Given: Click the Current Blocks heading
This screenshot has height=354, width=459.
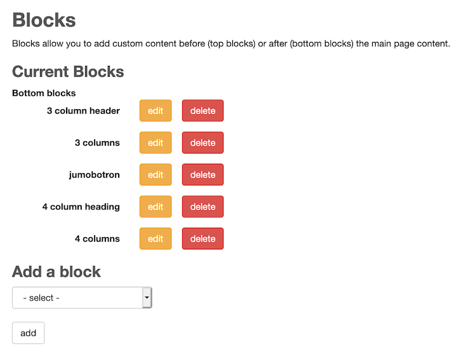Looking at the screenshot, I should pos(68,72).
